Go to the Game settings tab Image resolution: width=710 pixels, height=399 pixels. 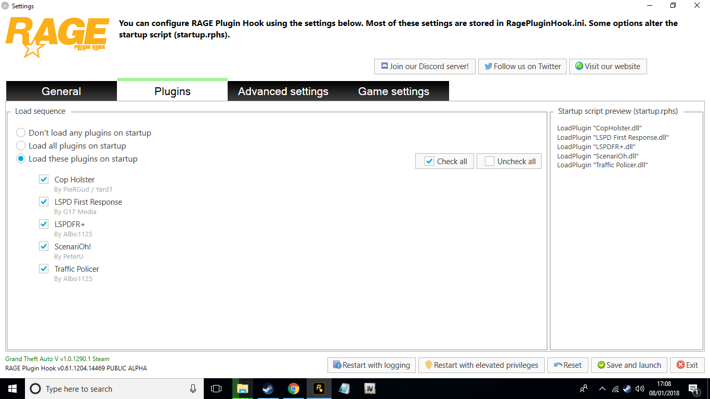click(x=394, y=91)
